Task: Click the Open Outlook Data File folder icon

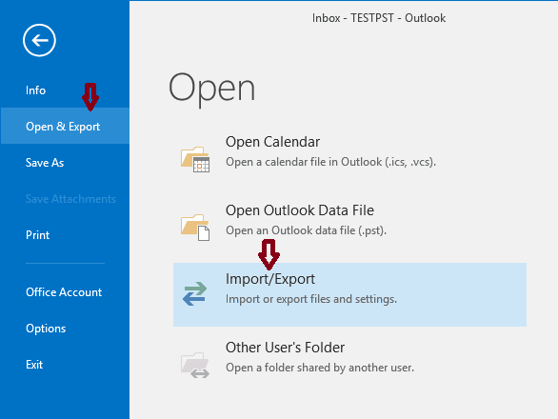Action: (195, 228)
